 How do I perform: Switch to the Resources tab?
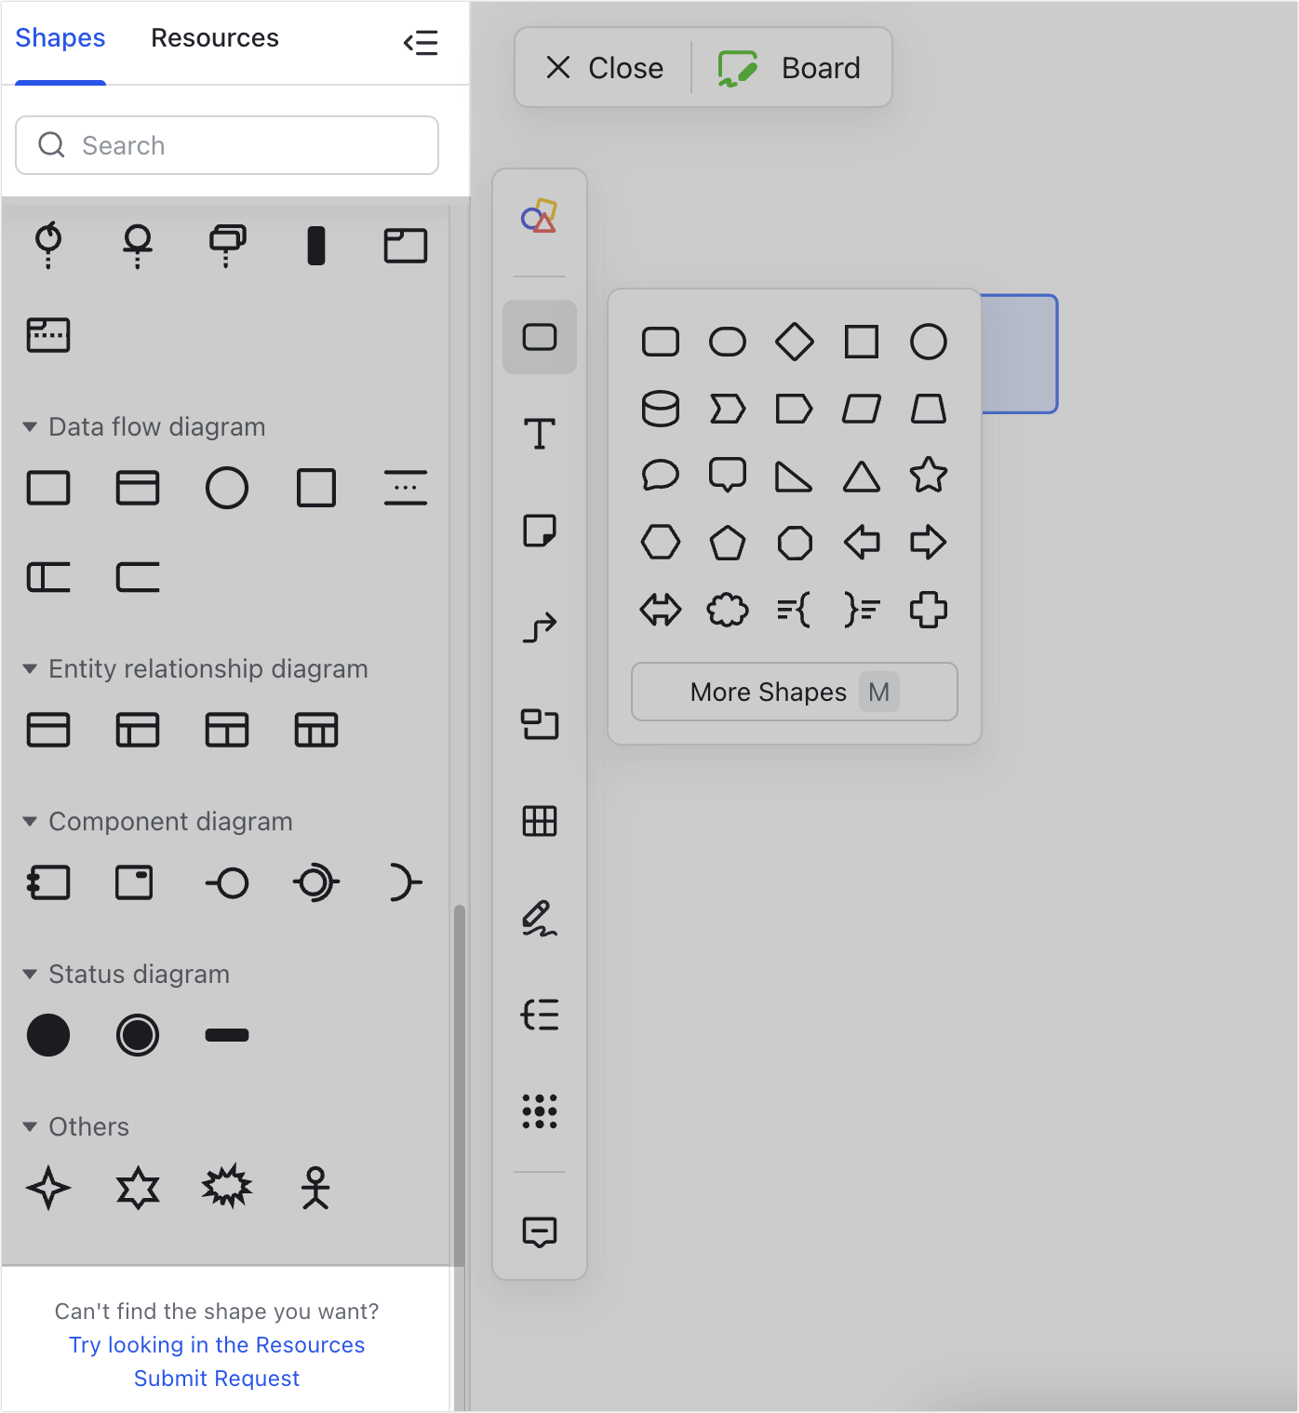(x=215, y=38)
